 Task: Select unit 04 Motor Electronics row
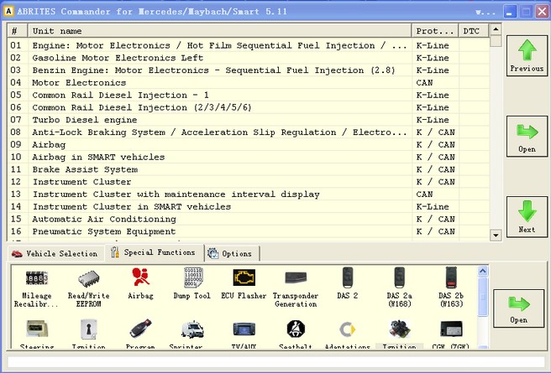[x=249, y=83]
